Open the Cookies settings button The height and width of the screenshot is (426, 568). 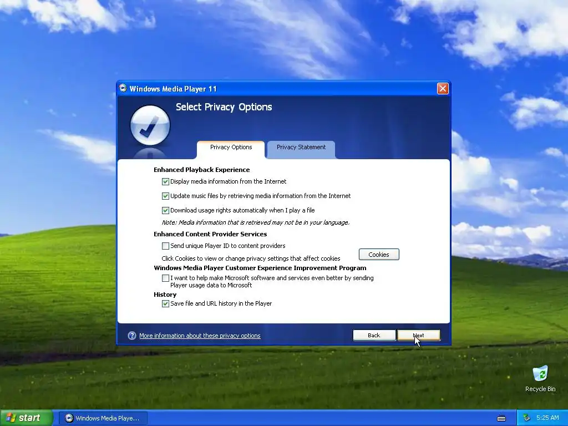coord(379,255)
